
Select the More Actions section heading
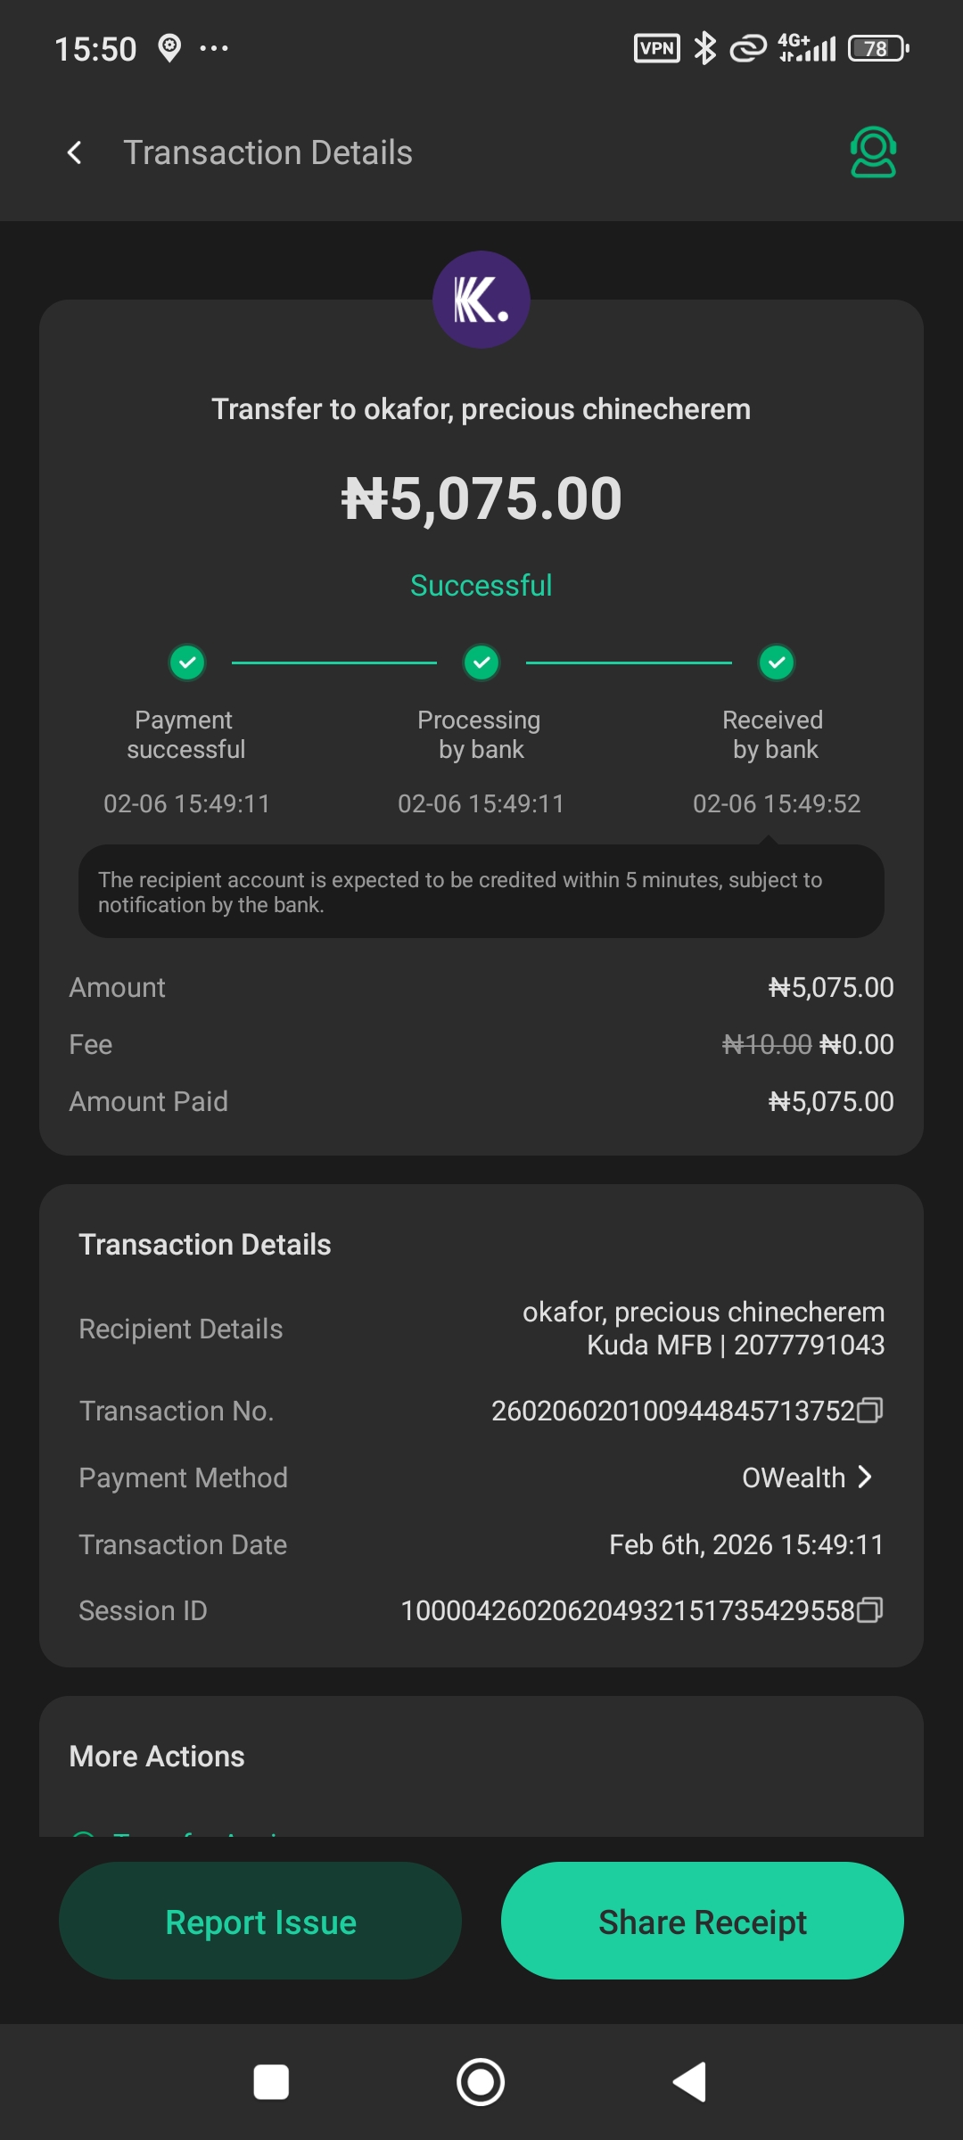tap(157, 1756)
